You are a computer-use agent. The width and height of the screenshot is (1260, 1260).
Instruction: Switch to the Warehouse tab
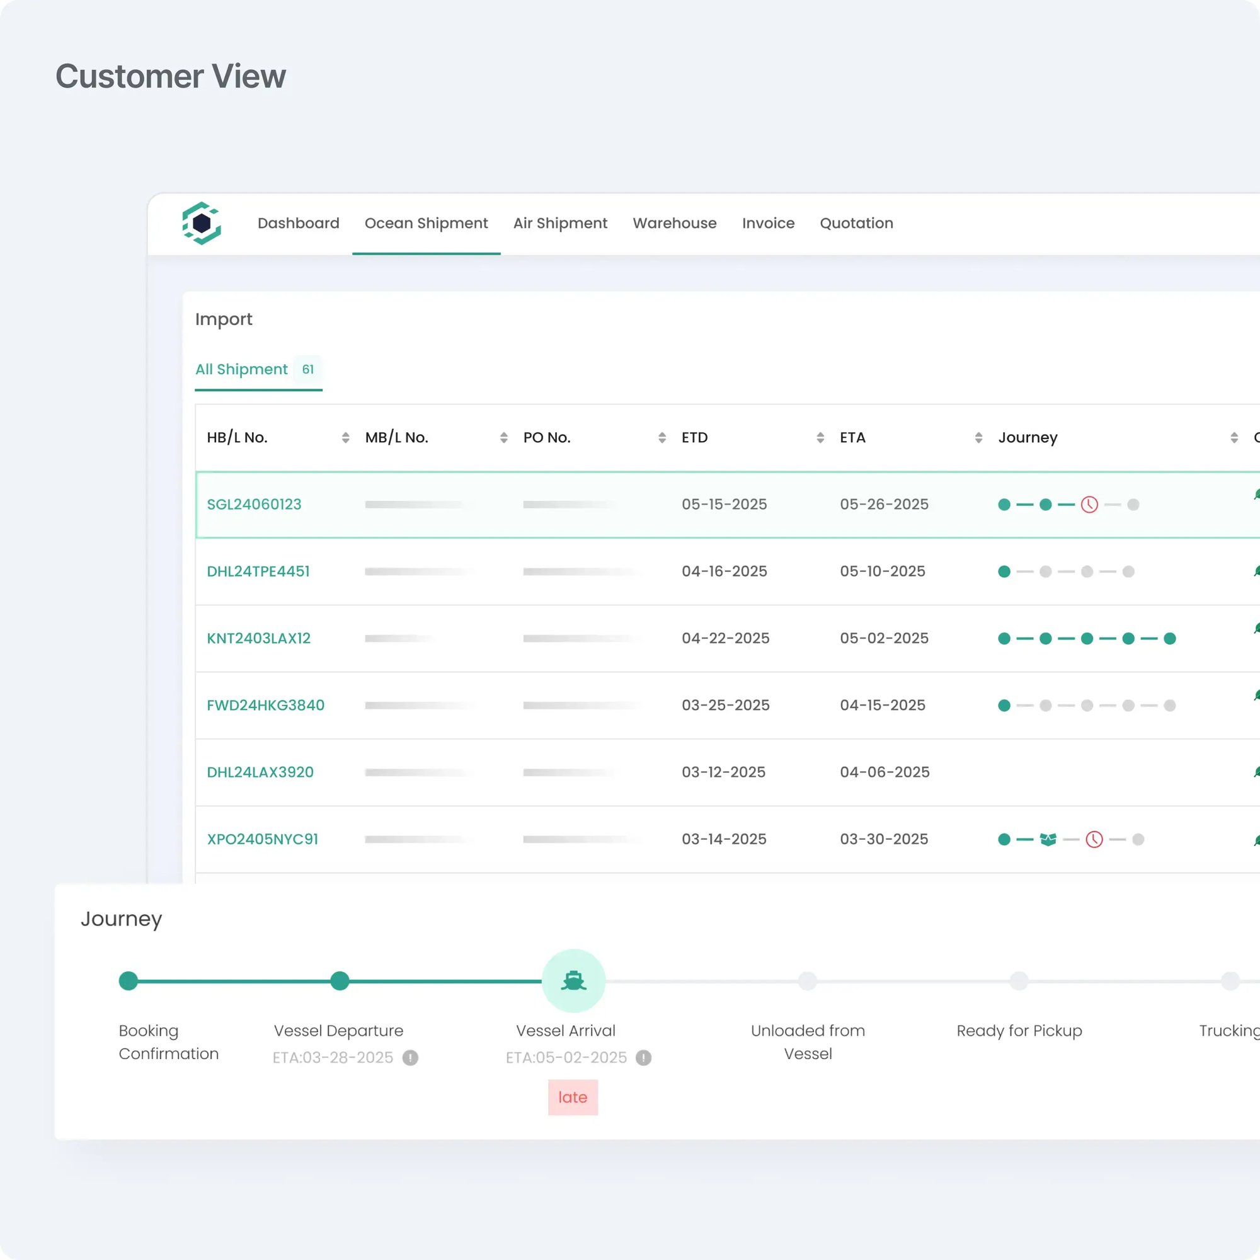point(674,223)
